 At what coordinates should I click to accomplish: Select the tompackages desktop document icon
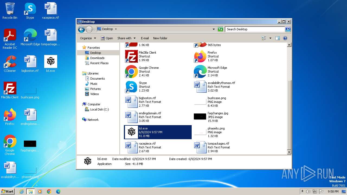[x=50, y=37]
